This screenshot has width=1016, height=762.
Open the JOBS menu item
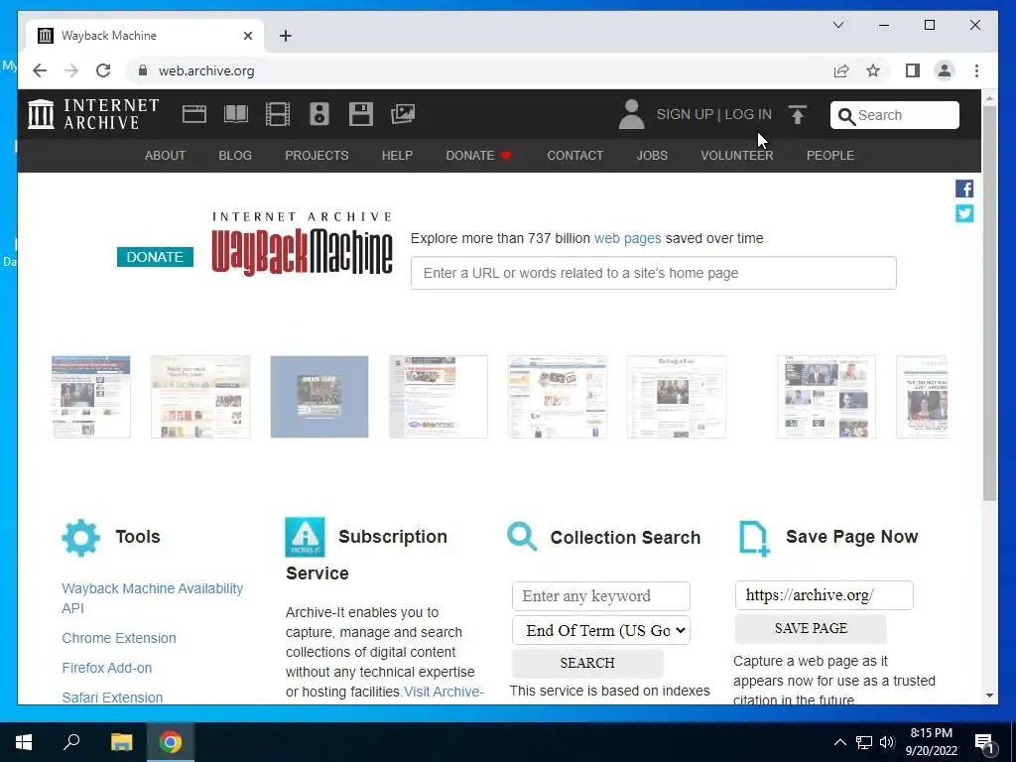coord(652,156)
